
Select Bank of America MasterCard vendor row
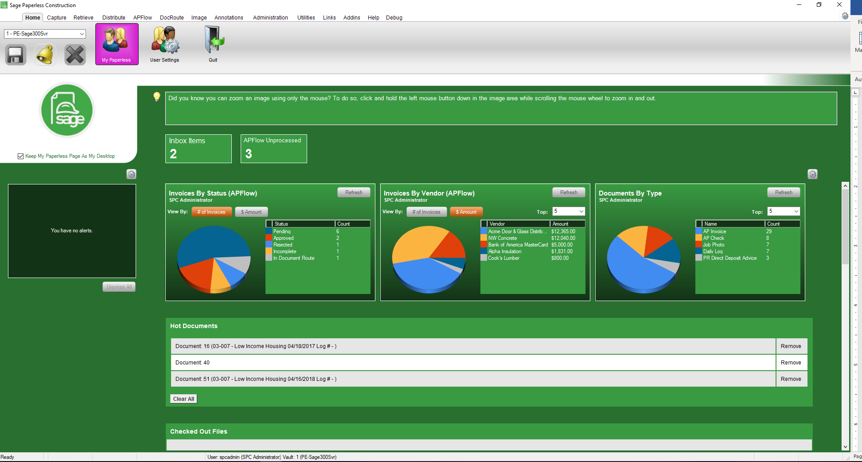pos(533,245)
